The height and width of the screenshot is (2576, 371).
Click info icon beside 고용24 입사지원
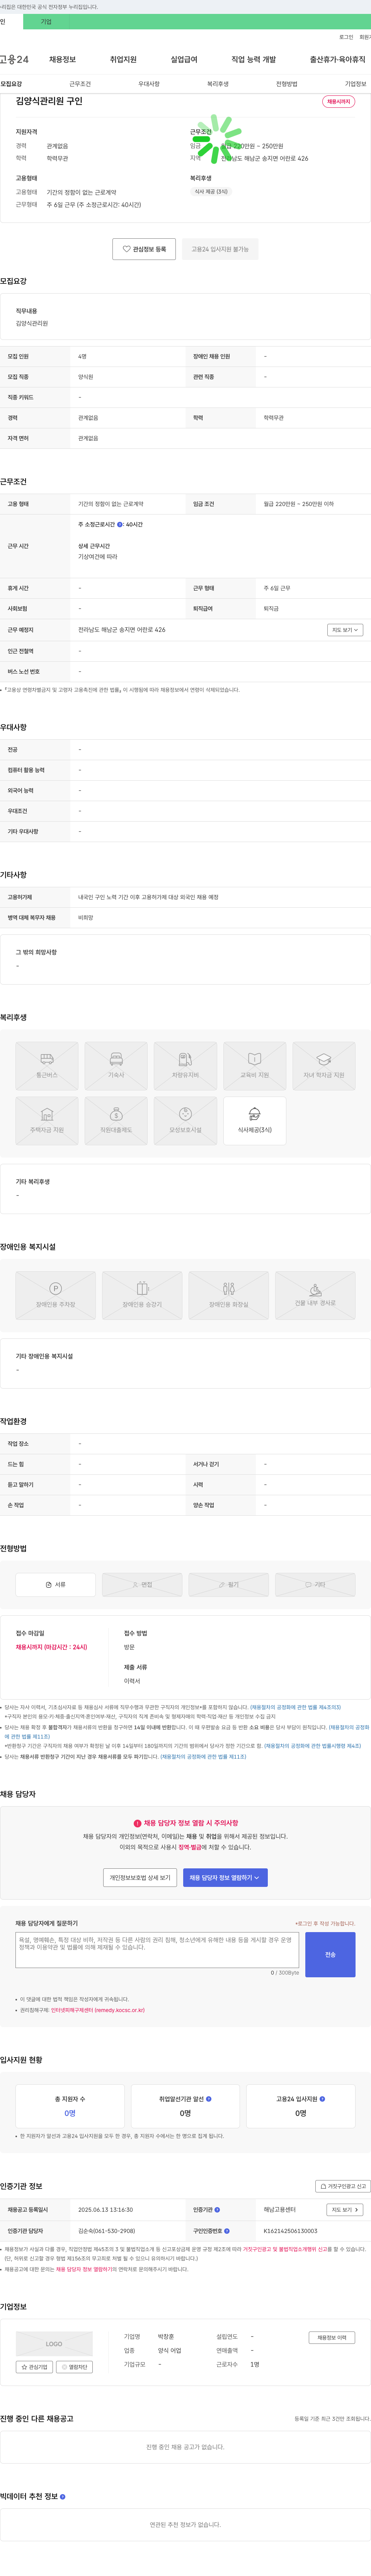click(x=322, y=2099)
